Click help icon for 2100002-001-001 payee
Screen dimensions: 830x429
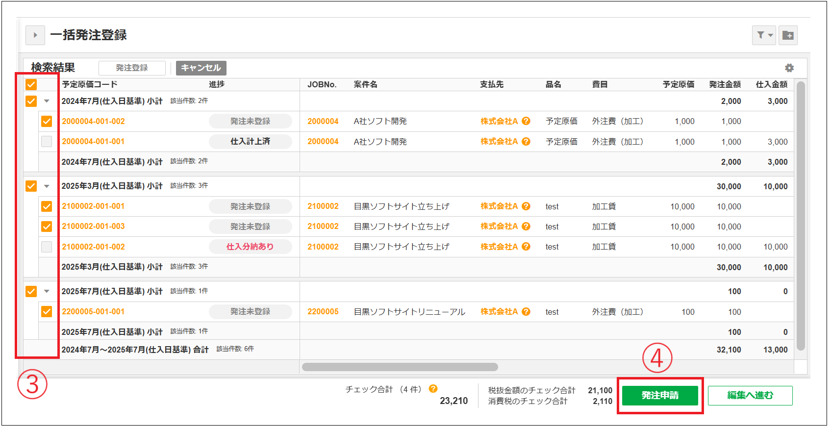[x=526, y=206]
